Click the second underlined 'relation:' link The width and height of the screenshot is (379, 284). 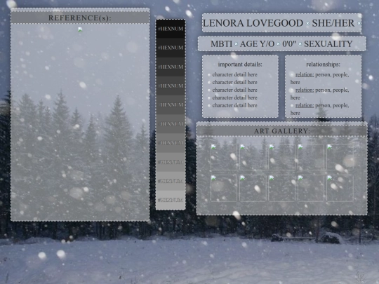305,90
